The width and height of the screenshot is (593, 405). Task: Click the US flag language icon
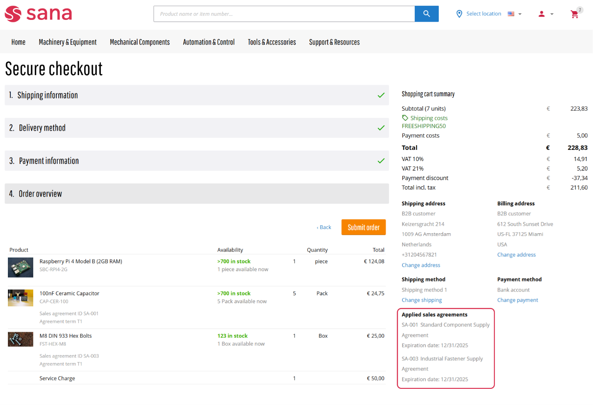(x=511, y=14)
